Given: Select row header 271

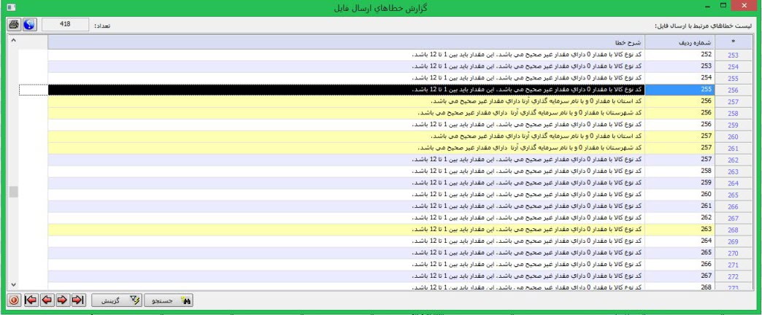Looking at the screenshot, I should (x=732, y=265).
